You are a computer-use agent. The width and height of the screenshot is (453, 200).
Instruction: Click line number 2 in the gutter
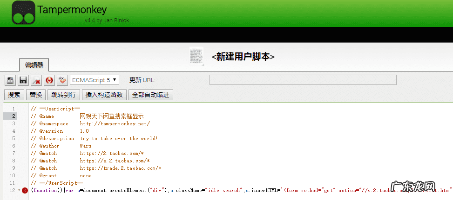pos(14,116)
